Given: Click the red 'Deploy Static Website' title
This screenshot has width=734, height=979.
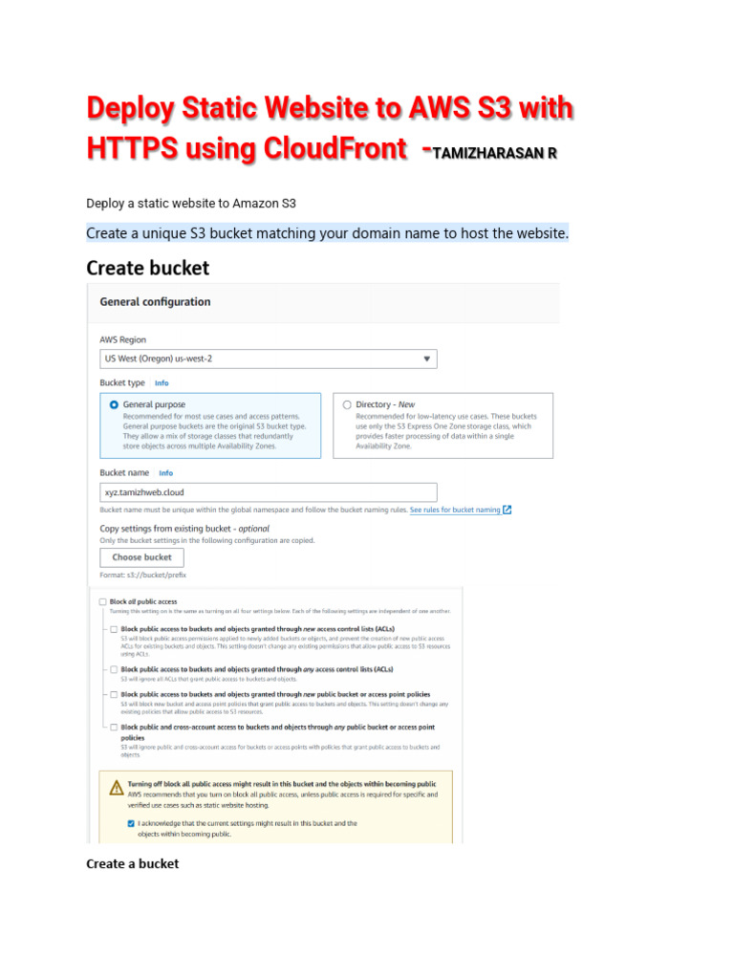Looking at the screenshot, I should tap(330, 128).
